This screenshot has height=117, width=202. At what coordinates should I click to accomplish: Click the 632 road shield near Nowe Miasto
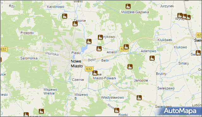pos(89,69)
